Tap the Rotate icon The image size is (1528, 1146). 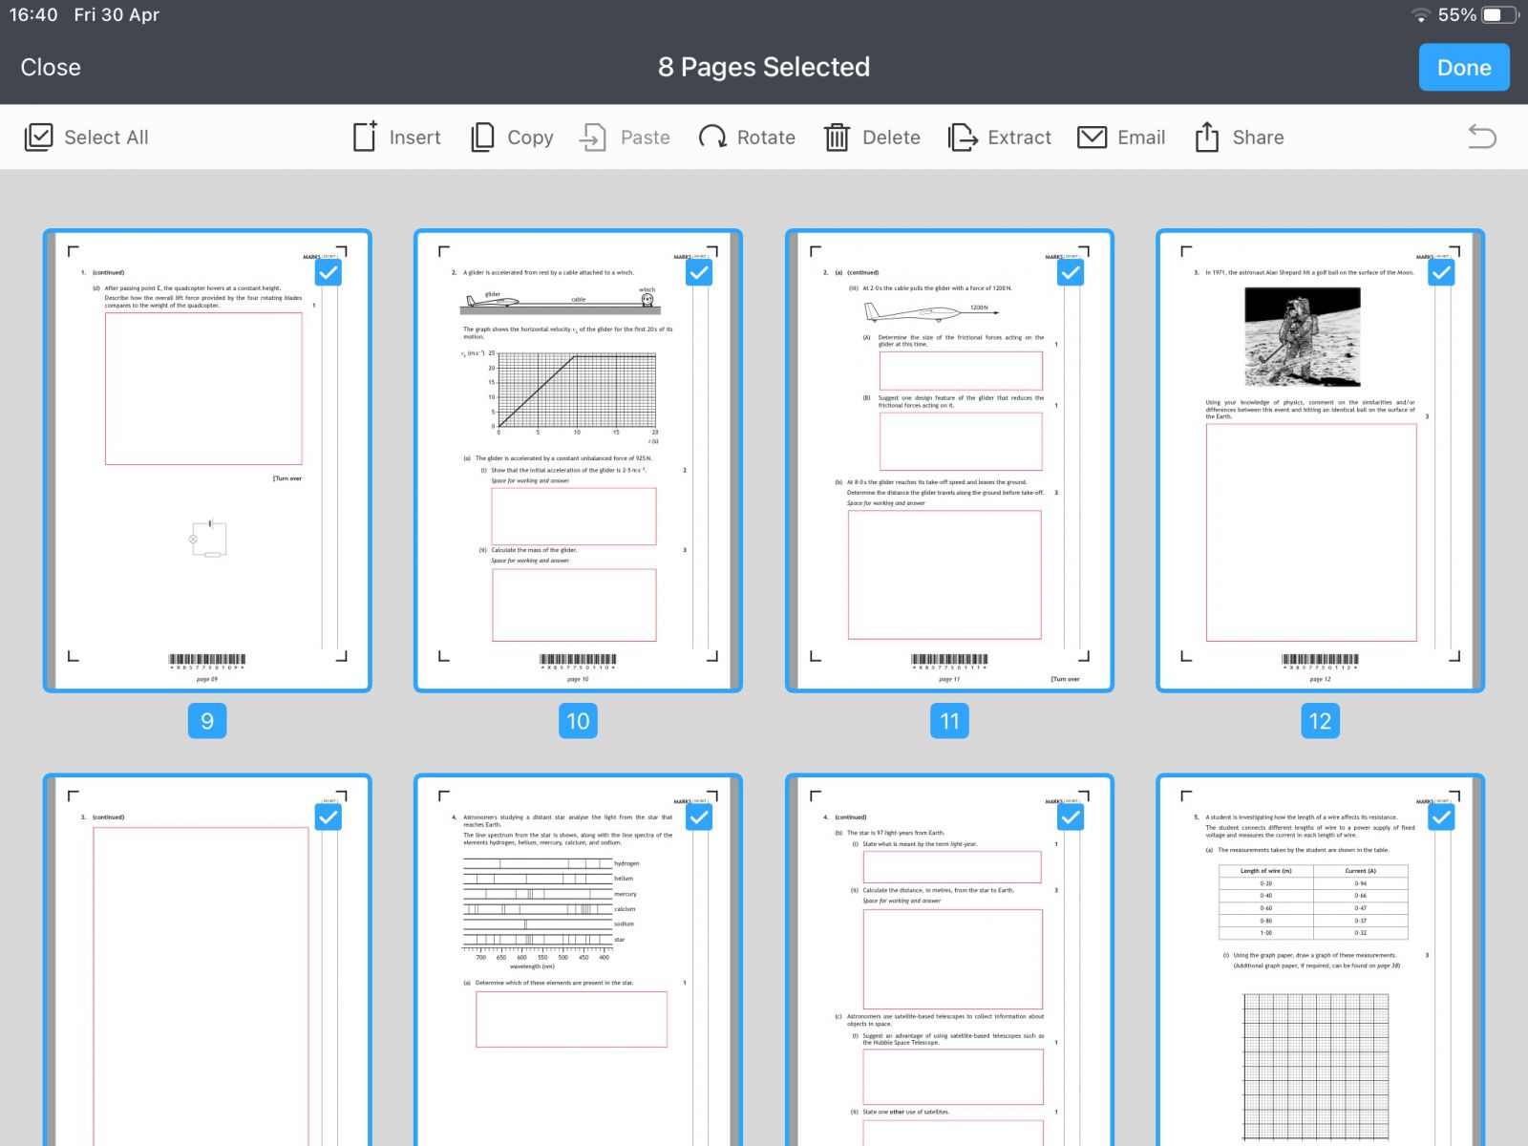pos(712,138)
